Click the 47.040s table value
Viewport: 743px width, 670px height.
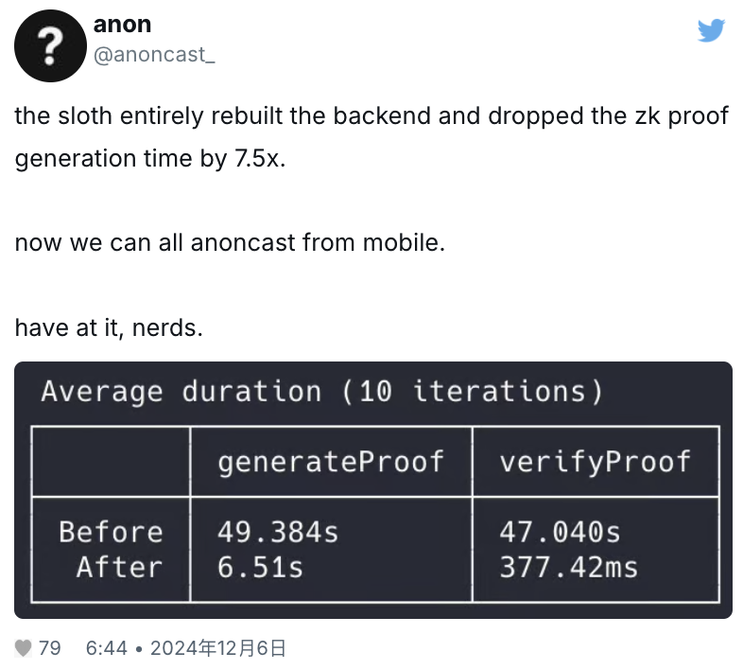click(x=560, y=532)
